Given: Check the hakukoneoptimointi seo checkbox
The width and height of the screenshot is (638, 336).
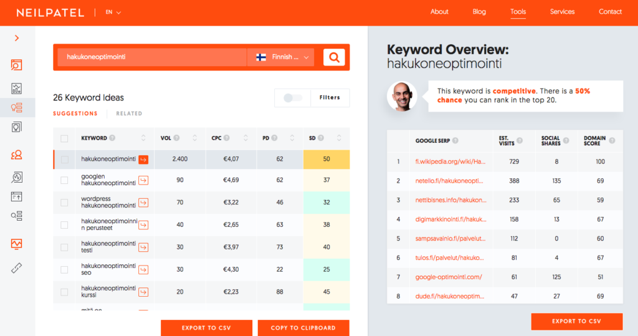Looking at the screenshot, I should click(64, 270).
